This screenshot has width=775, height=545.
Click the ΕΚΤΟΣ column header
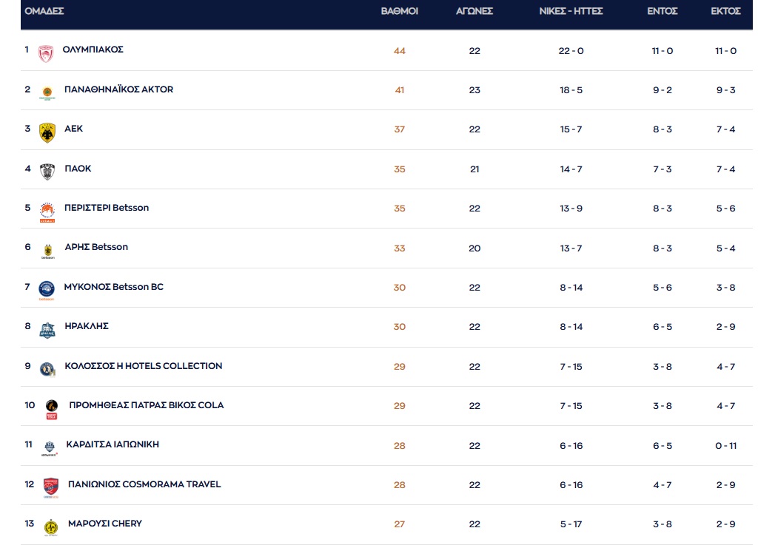point(725,11)
